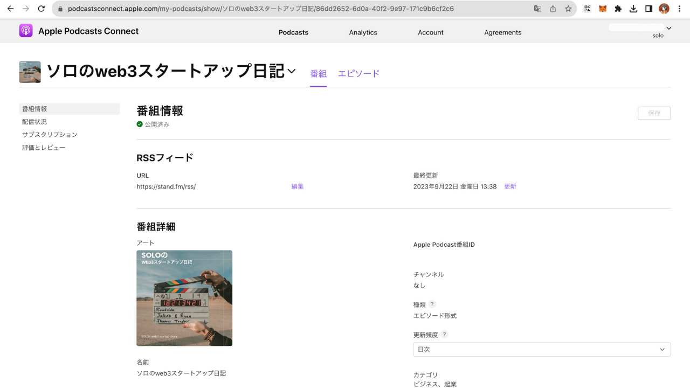Click the date 2023年9月22日 金曜日 13:38
The height and width of the screenshot is (388, 690).
pos(455,186)
